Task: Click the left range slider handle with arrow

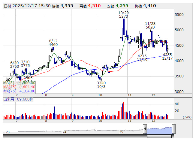Action: coord(145,129)
